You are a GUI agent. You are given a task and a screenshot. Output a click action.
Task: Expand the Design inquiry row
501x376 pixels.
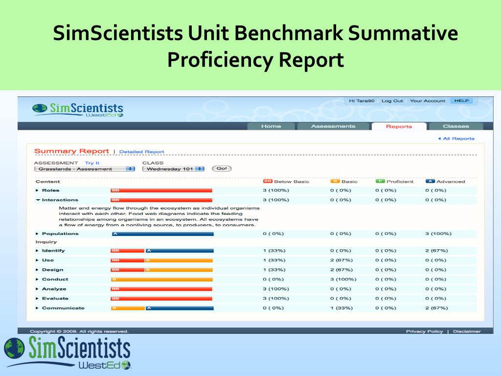pos(37,270)
